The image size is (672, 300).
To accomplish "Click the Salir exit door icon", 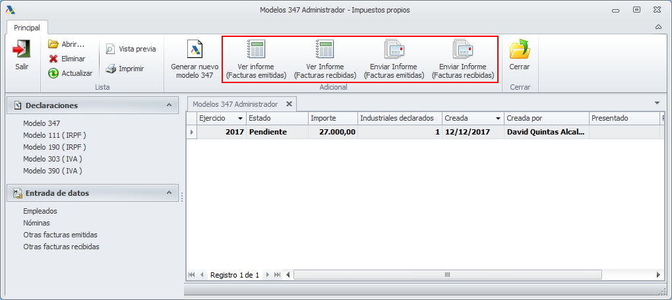I will (21, 49).
